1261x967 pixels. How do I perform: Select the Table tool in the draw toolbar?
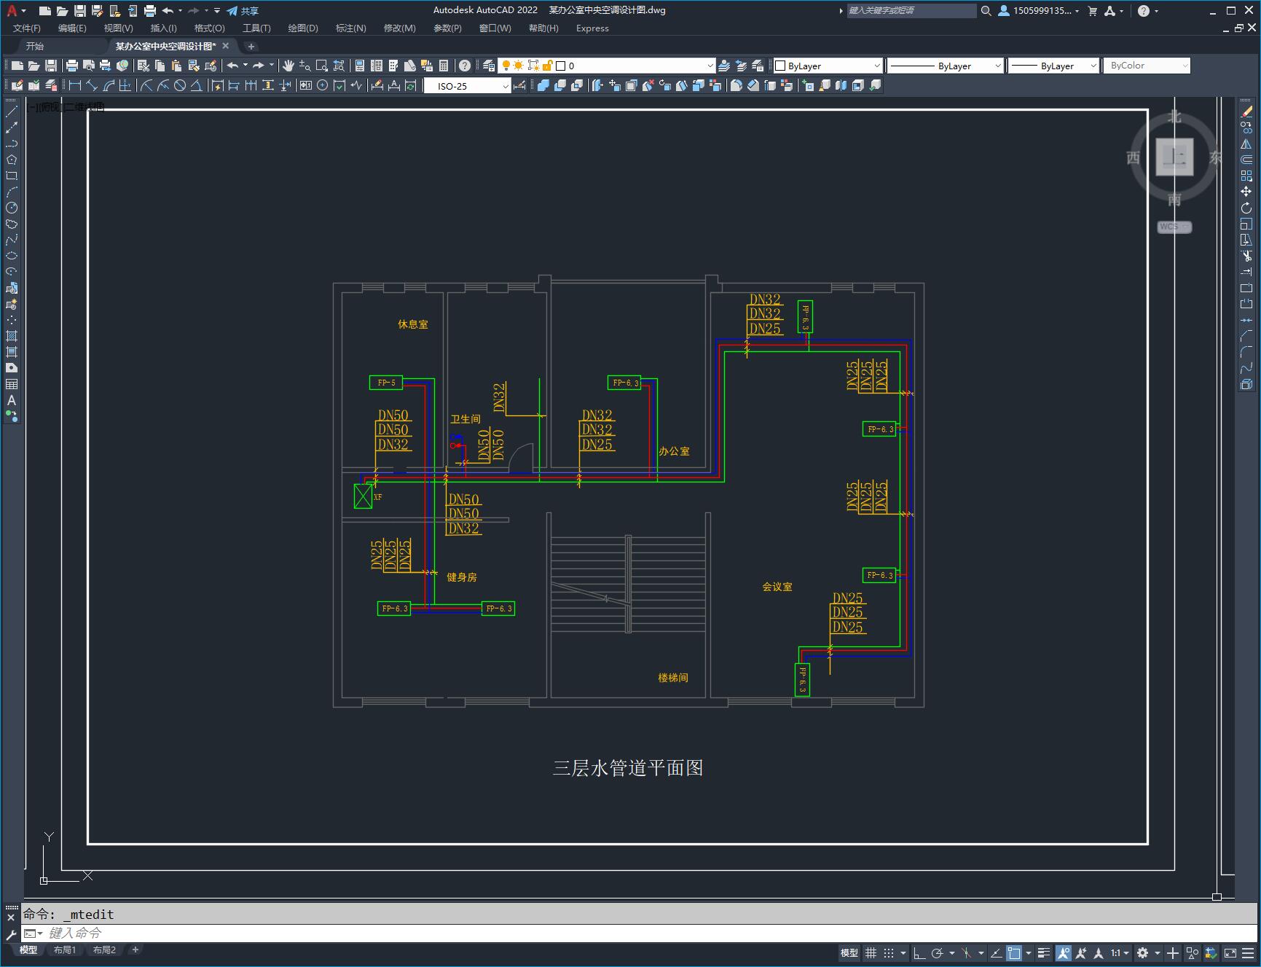pyautogui.click(x=12, y=384)
